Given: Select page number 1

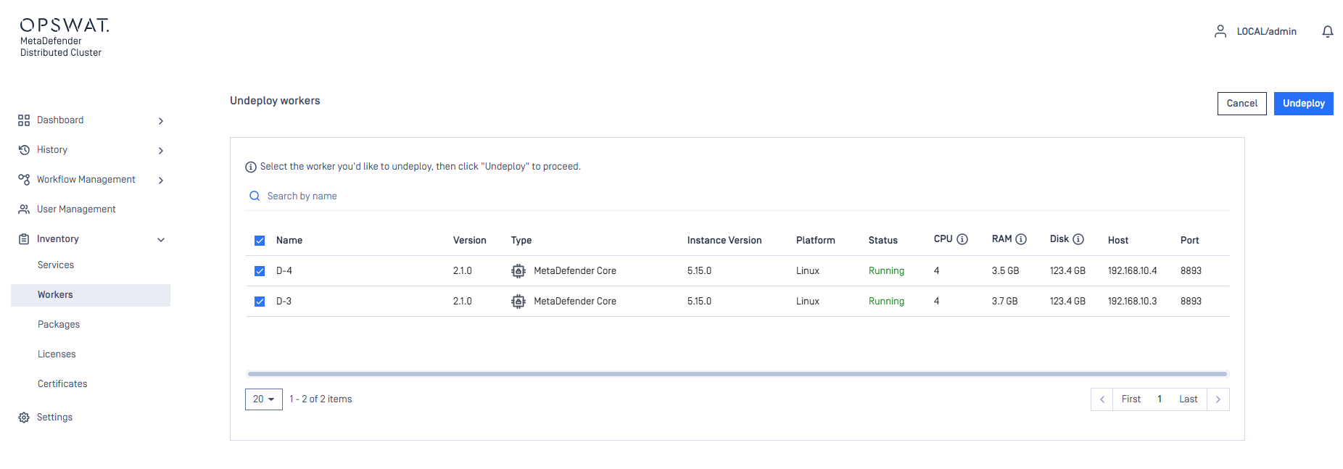Looking at the screenshot, I should point(1160,399).
